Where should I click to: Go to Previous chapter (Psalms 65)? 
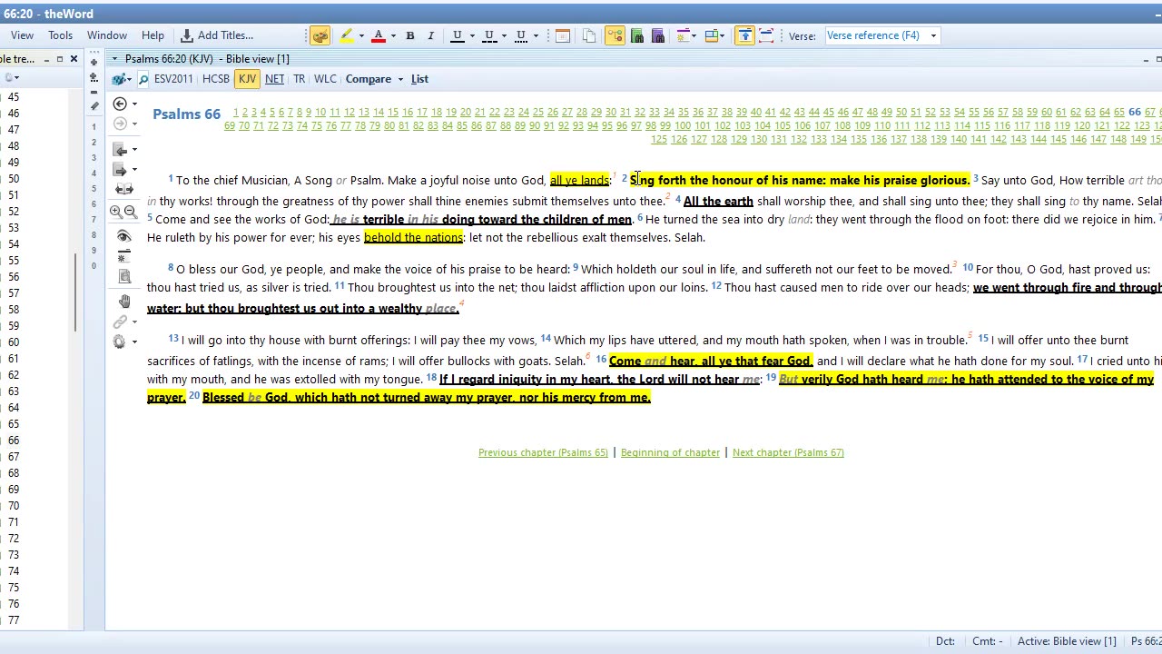tap(543, 452)
